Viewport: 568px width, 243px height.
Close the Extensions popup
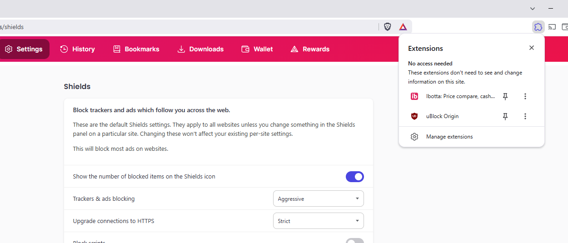(532, 48)
